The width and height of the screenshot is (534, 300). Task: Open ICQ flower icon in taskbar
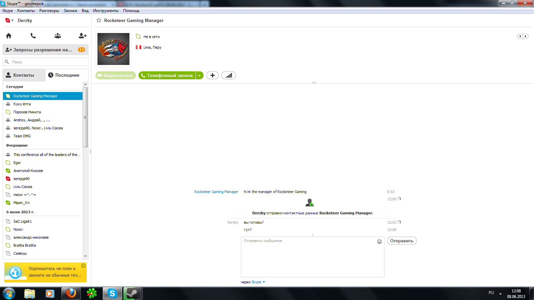point(91,294)
